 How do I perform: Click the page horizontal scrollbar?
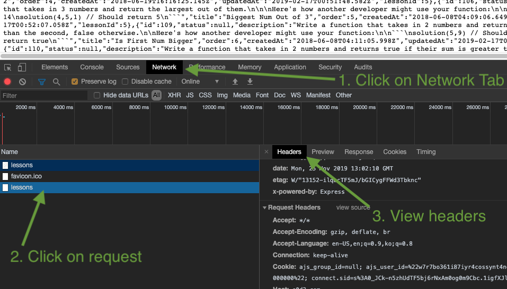coord(253,57)
